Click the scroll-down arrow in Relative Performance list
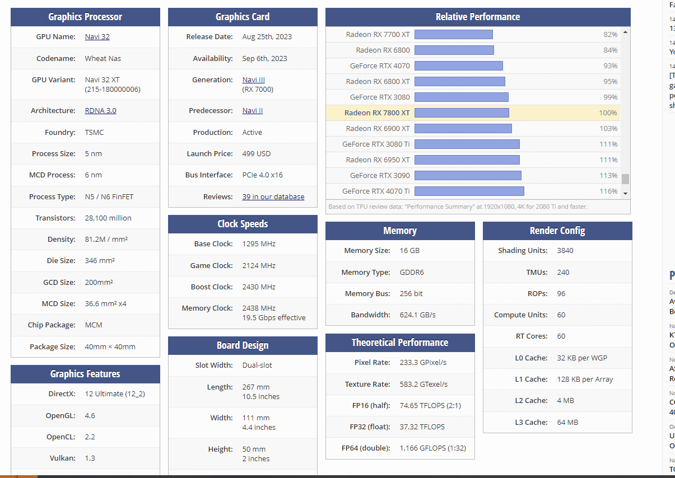The width and height of the screenshot is (675, 478). pyautogui.click(x=625, y=193)
